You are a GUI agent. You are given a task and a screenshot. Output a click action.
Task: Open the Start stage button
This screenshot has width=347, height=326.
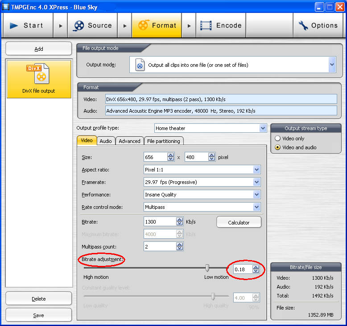point(28,25)
